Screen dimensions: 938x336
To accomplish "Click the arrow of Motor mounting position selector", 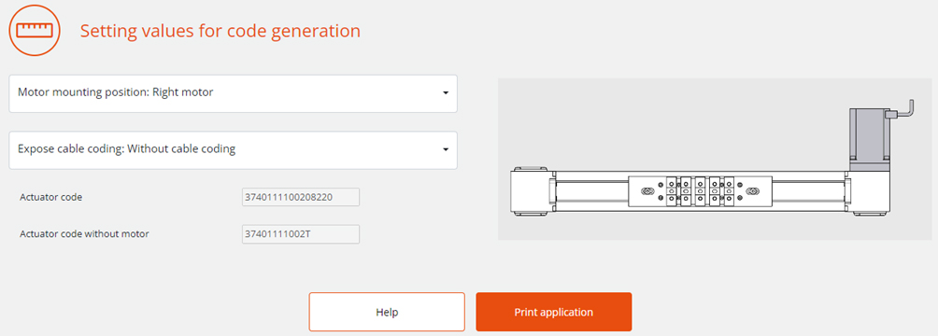I will 445,94.
